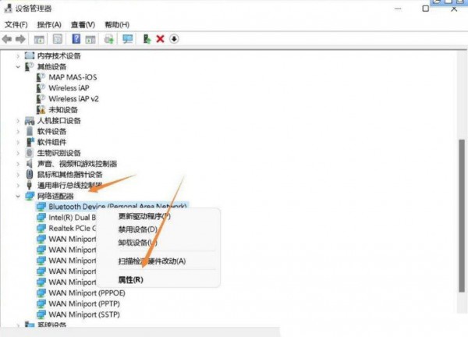Expand the 软件组件 category

tap(18, 143)
